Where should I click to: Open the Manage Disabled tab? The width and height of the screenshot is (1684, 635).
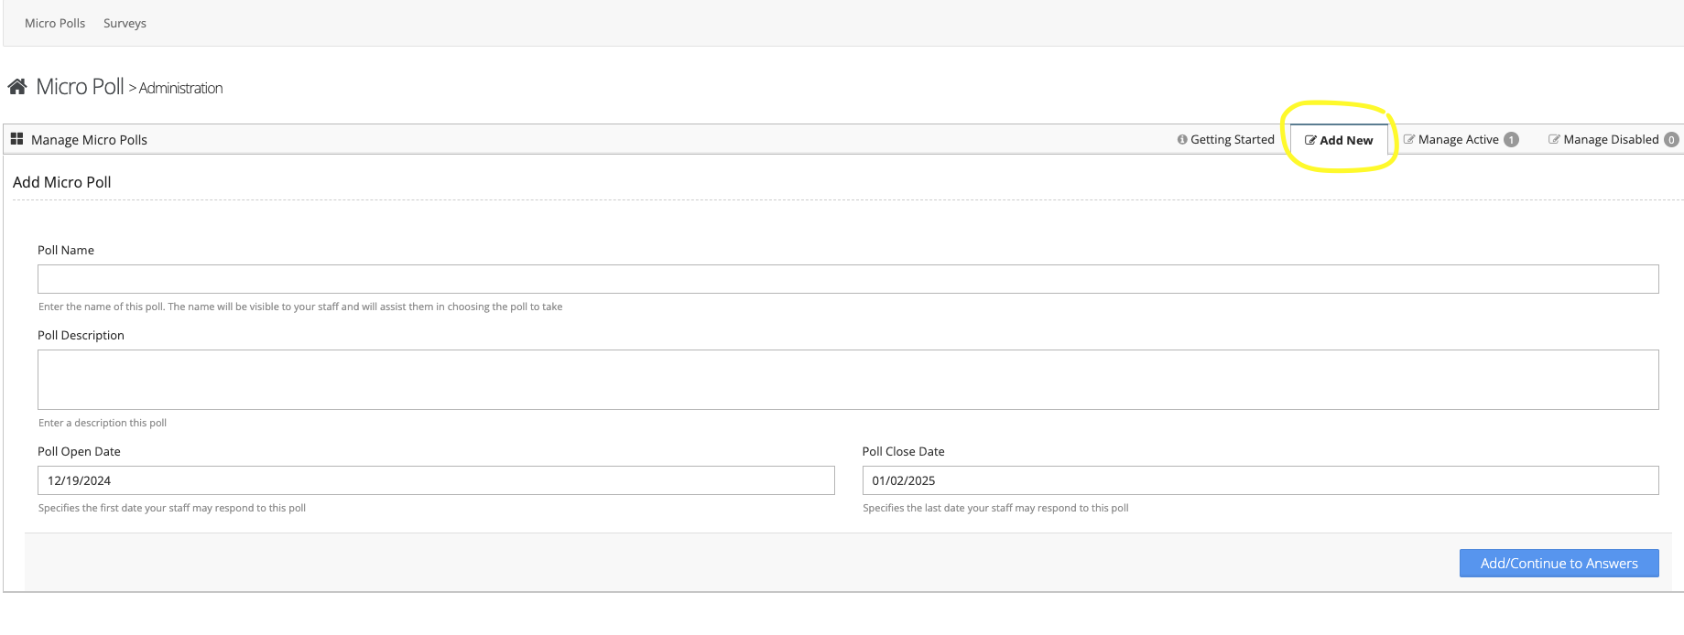click(1611, 140)
